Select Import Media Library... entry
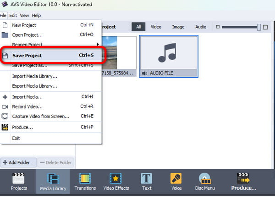275x197 pixels. 51,76
